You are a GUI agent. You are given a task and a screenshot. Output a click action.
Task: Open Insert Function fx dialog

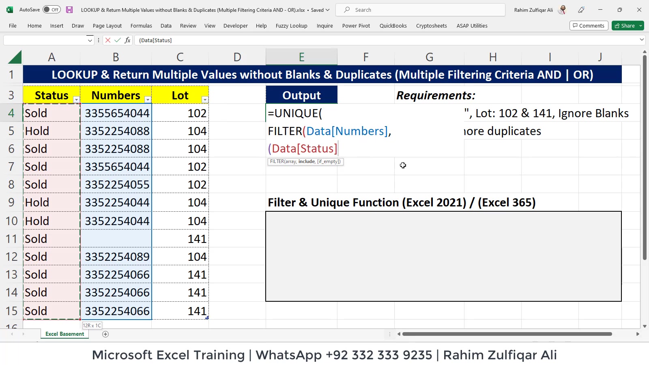point(127,40)
